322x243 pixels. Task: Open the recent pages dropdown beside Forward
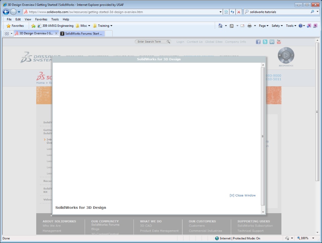coord(19,12)
